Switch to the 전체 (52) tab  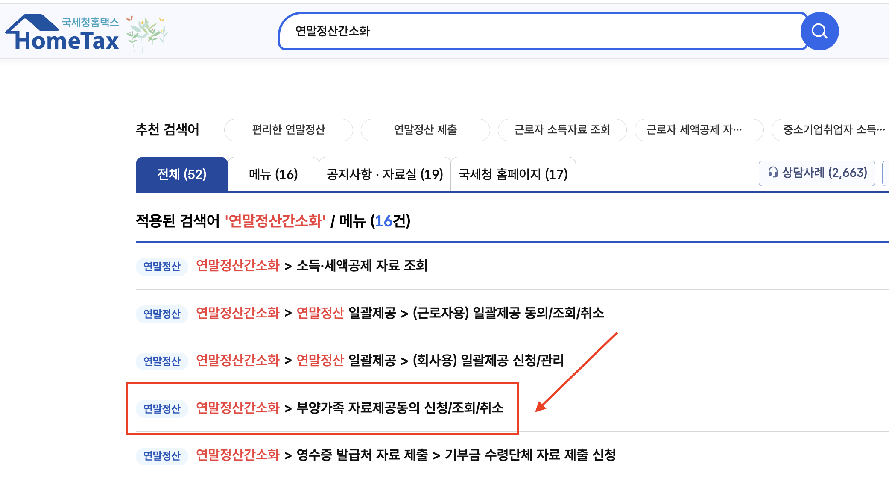point(181,174)
